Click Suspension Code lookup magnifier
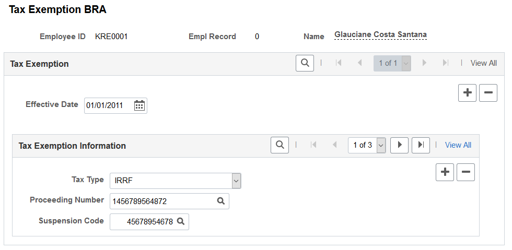The height and width of the screenshot is (250, 512). (181, 222)
